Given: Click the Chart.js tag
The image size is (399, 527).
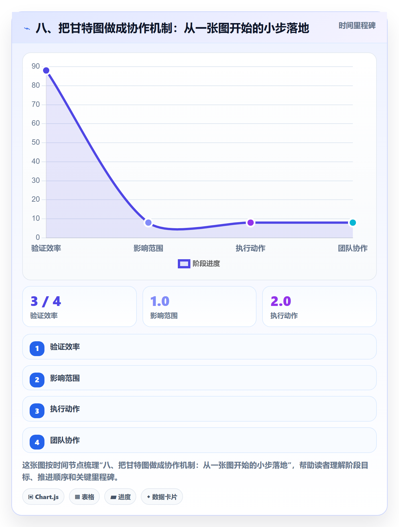Looking at the screenshot, I should coord(43,497).
